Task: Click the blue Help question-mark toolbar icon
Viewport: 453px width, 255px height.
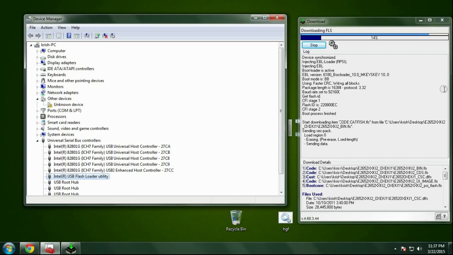Action: click(x=69, y=36)
